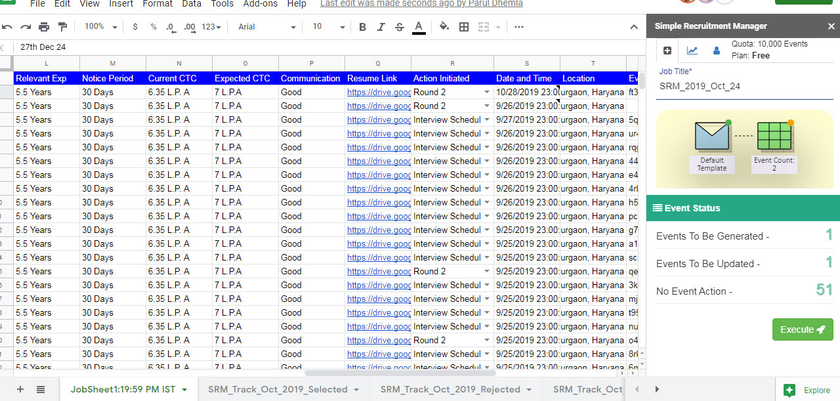Viewport: 840px width, 401px height.
Task: Click the Execute button
Action: (x=803, y=329)
